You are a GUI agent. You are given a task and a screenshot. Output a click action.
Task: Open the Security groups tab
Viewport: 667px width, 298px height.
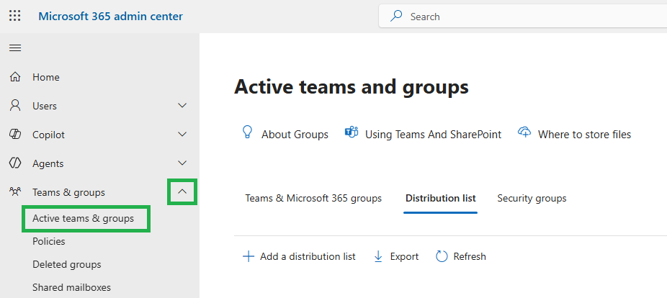532,198
